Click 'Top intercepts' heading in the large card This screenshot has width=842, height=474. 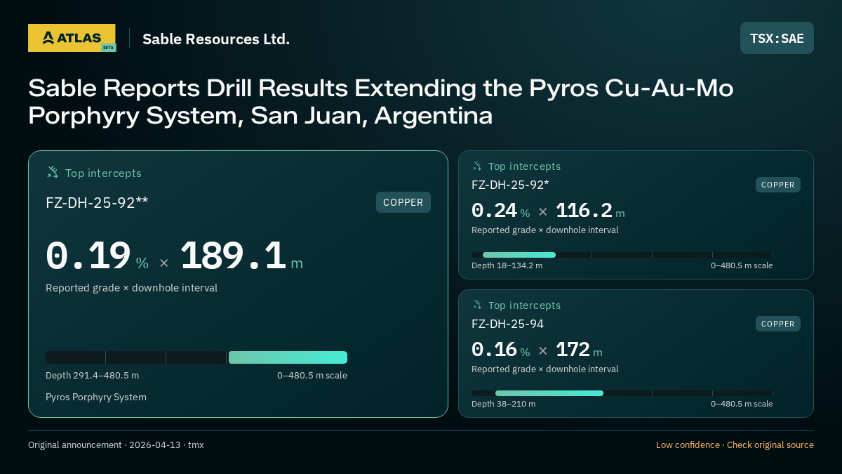pos(103,173)
